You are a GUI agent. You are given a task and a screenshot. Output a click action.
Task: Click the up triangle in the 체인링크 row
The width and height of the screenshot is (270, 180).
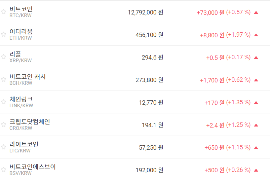coord(256,103)
